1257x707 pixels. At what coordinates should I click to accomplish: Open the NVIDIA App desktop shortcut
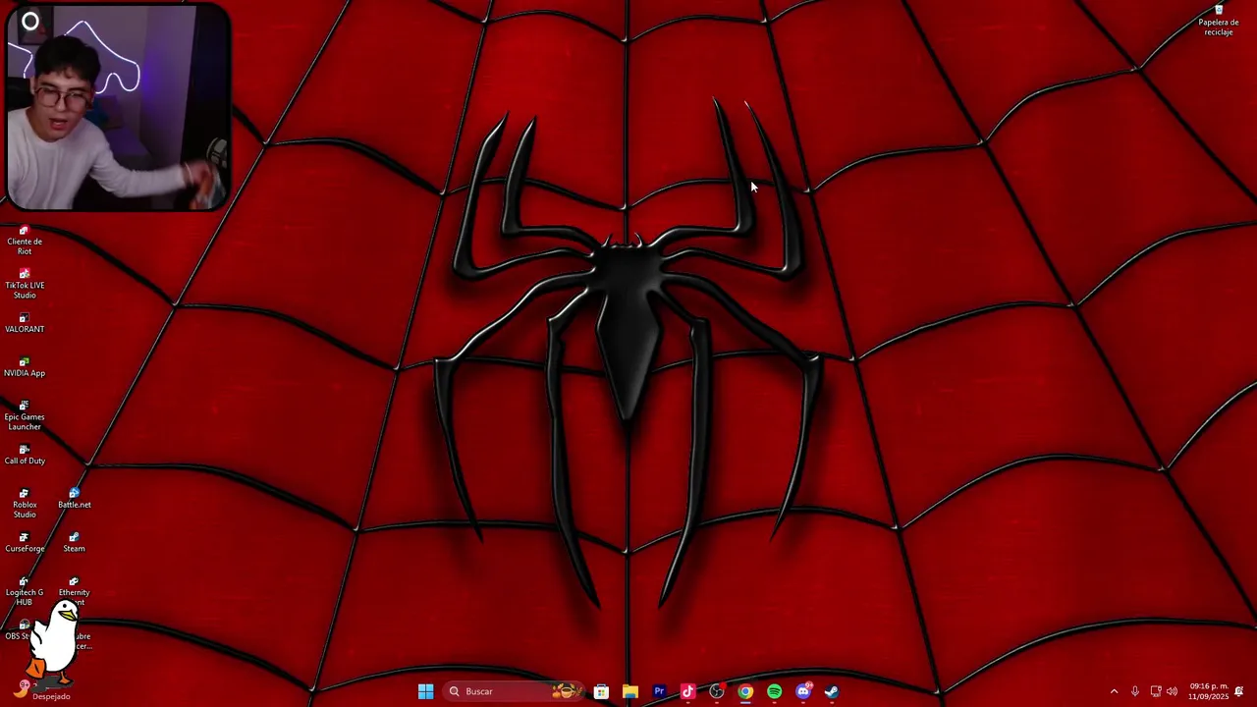click(25, 368)
